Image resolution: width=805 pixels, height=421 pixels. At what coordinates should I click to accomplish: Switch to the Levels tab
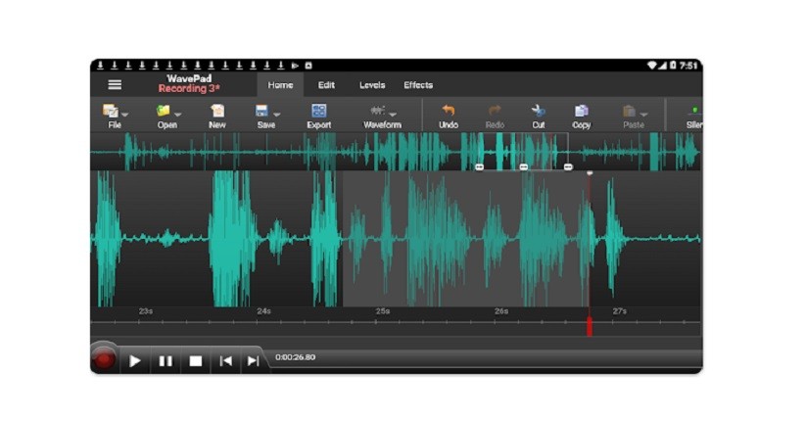pos(372,85)
